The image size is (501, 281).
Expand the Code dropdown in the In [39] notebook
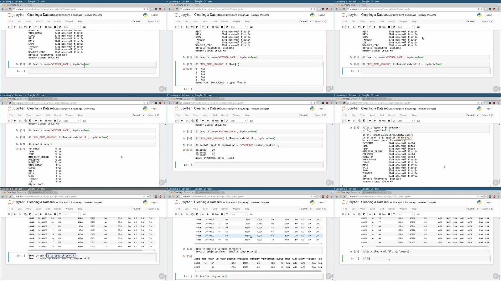(x=405, y=214)
